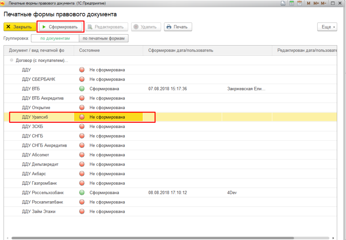The image size is (346, 240).
Task: Switch grouping to 'по документам'
Action: pyautogui.click(x=55, y=38)
